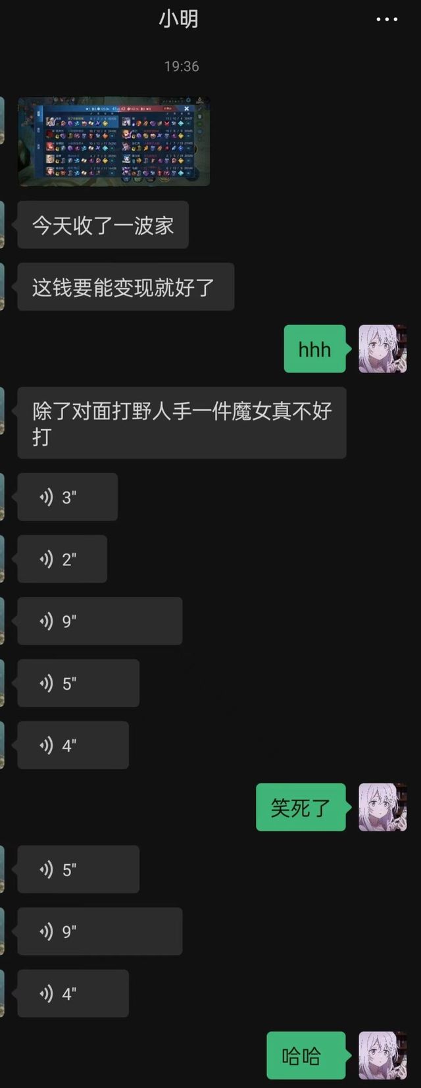Image resolution: width=421 pixels, height=1088 pixels.
Task: Select the '今天收了一波家' message bubble
Action: click(103, 225)
